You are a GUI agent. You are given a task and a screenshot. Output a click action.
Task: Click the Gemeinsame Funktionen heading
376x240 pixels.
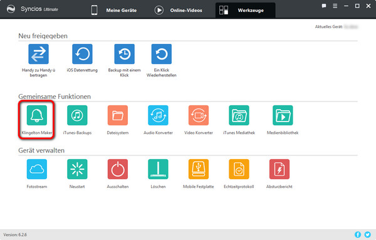(55, 97)
